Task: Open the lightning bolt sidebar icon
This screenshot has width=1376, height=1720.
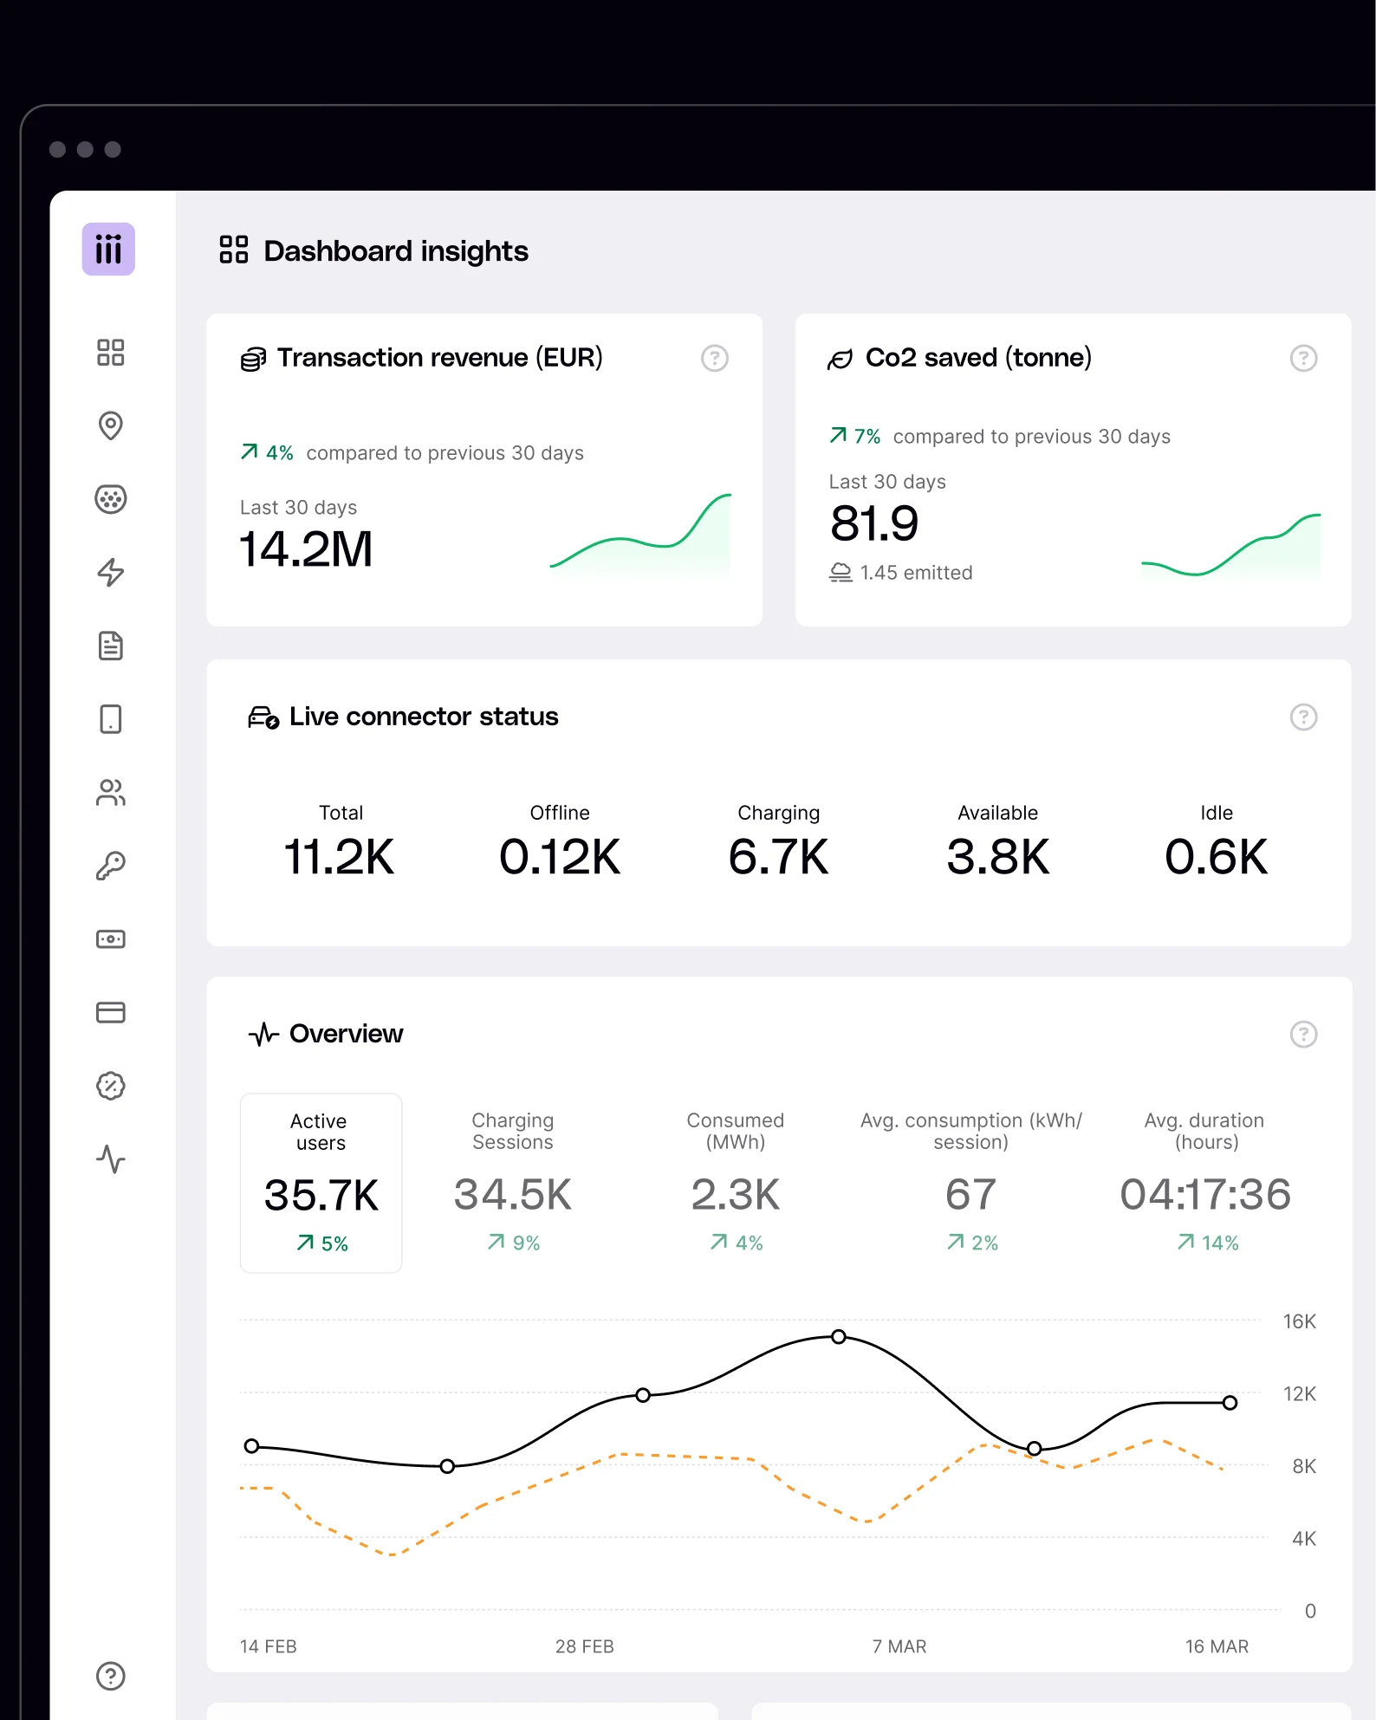Action: coord(111,573)
